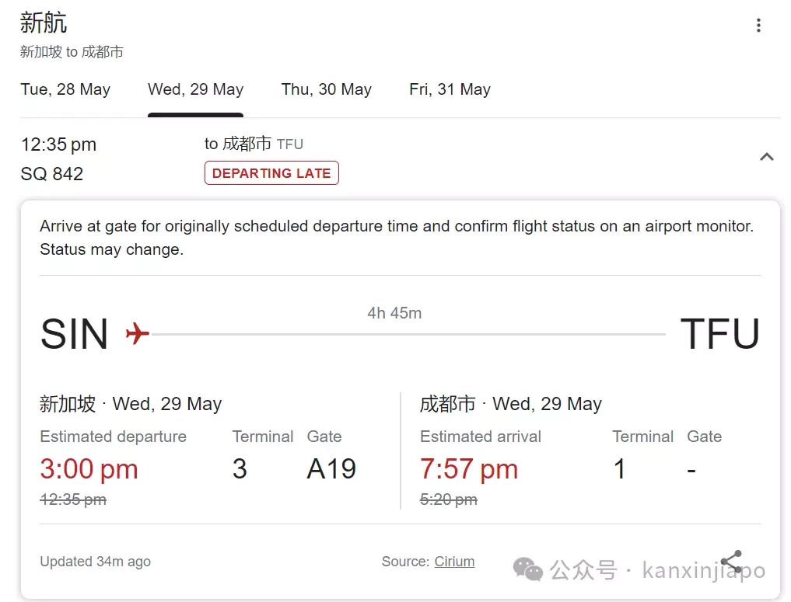
Task: Click the estimated arrival time 7:57 pm
Action: (x=469, y=469)
